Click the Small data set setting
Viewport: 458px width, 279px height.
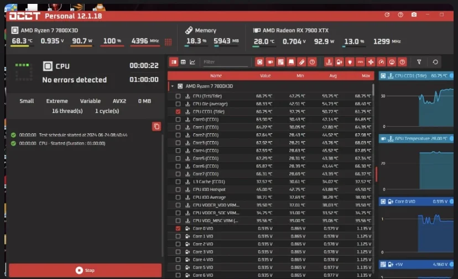click(27, 101)
